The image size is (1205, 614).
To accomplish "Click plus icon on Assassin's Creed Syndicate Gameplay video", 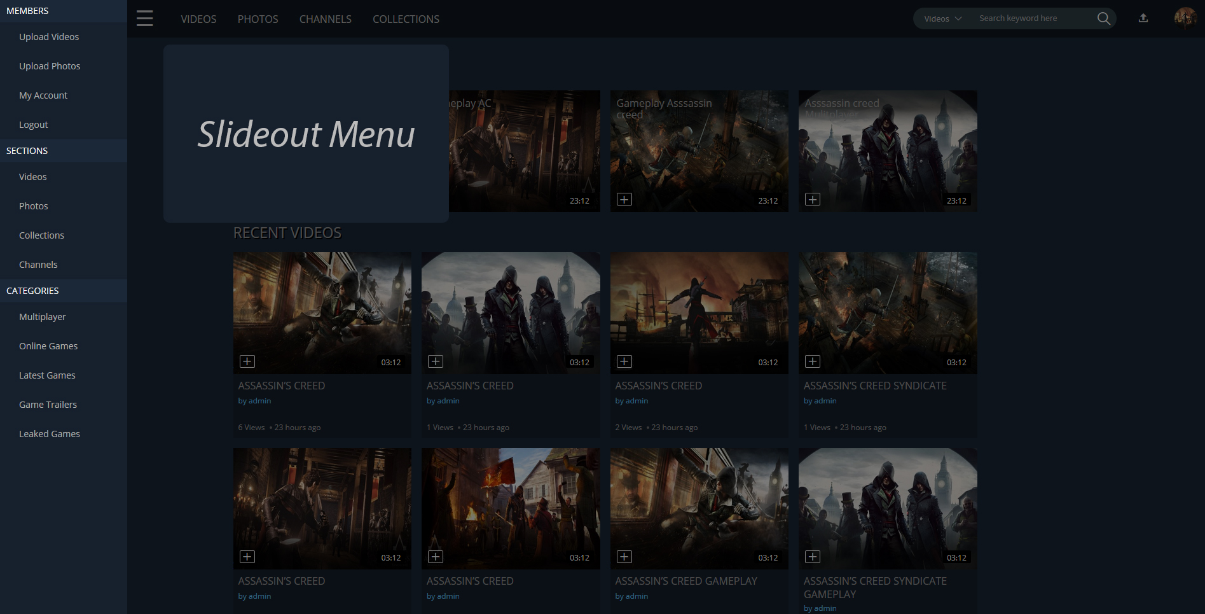I will (813, 557).
